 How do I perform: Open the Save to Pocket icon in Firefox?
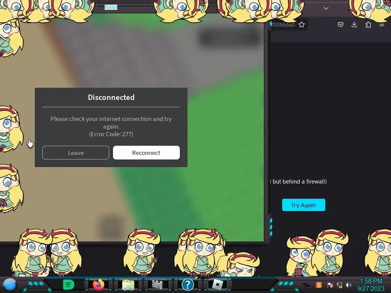point(340,24)
